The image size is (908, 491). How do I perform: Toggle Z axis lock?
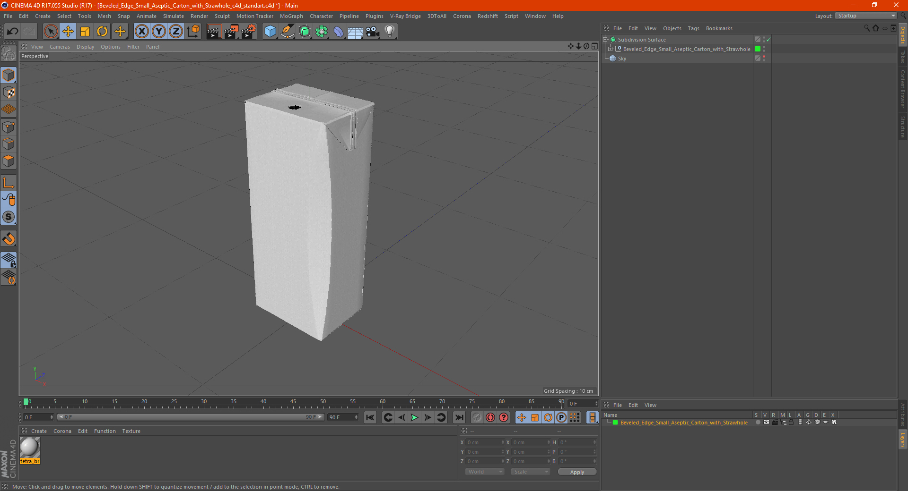click(176, 32)
